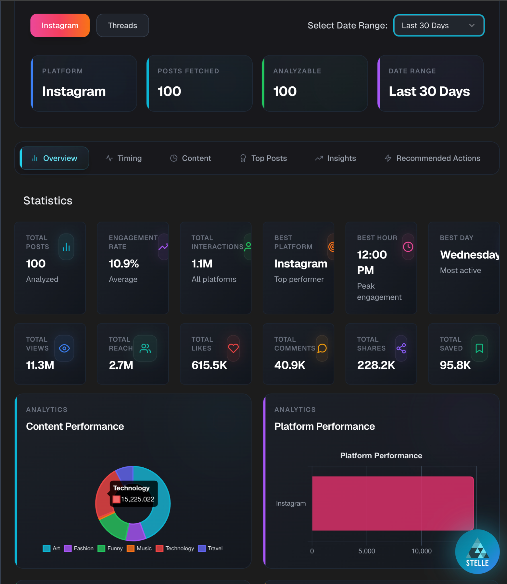Click the 615.5K total likes value
The height and width of the screenshot is (584, 507).
coord(209,365)
